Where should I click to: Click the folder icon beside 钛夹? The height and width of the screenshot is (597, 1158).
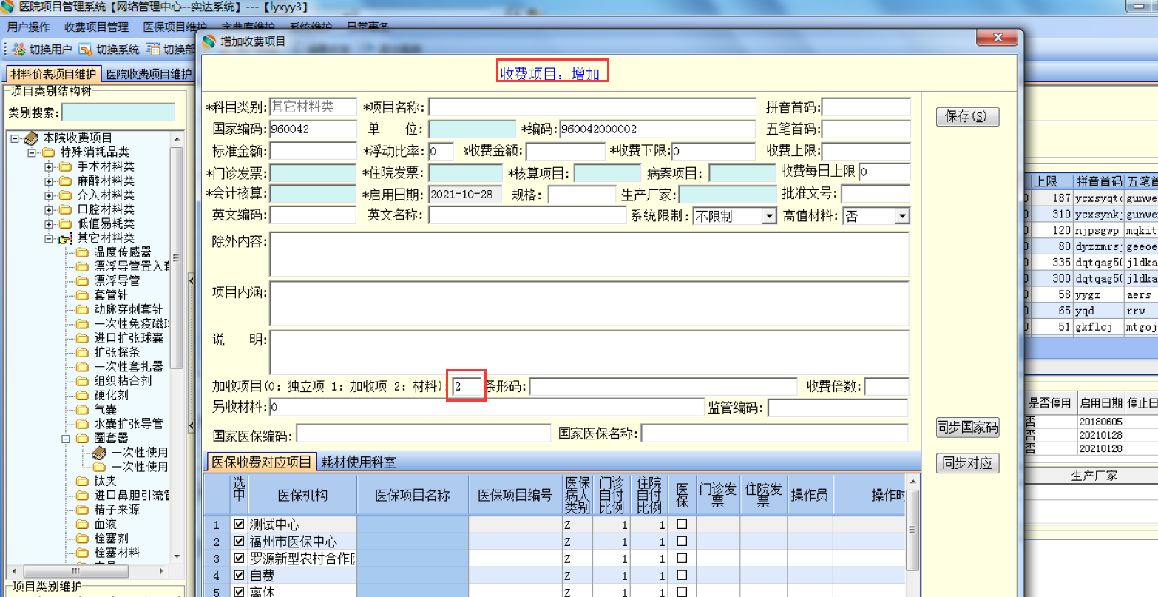82,481
